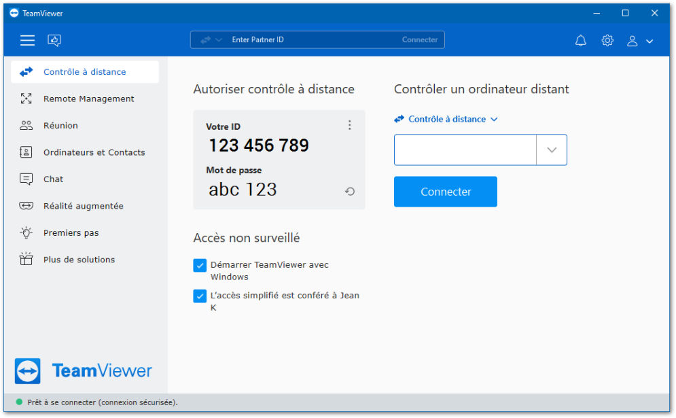
Task: Click the blue Connecter button
Action: pos(446,192)
